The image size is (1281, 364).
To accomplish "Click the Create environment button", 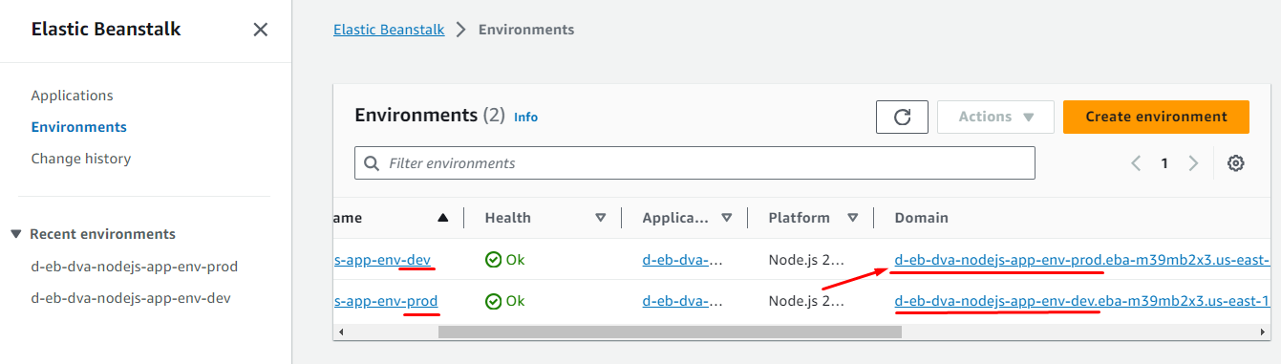I will 1156,117.
